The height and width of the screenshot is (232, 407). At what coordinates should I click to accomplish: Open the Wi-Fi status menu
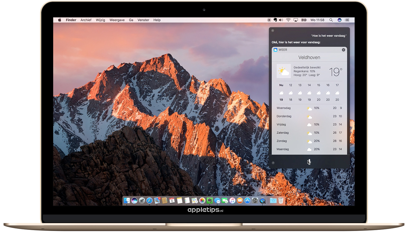coord(288,20)
